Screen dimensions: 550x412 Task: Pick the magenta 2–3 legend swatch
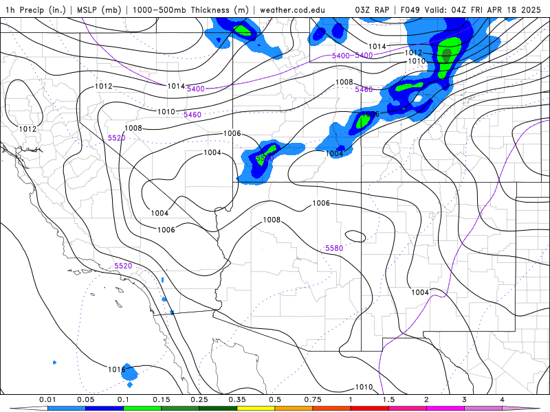(445, 409)
